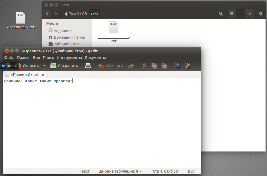Close the gedit window
Viewport: 267px width, 176px height.
pos(7,51)
